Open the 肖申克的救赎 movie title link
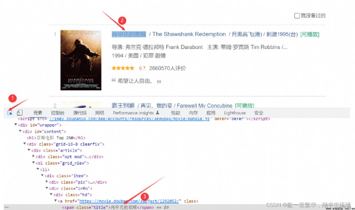 pyautogui.click(x=129, y=34)
